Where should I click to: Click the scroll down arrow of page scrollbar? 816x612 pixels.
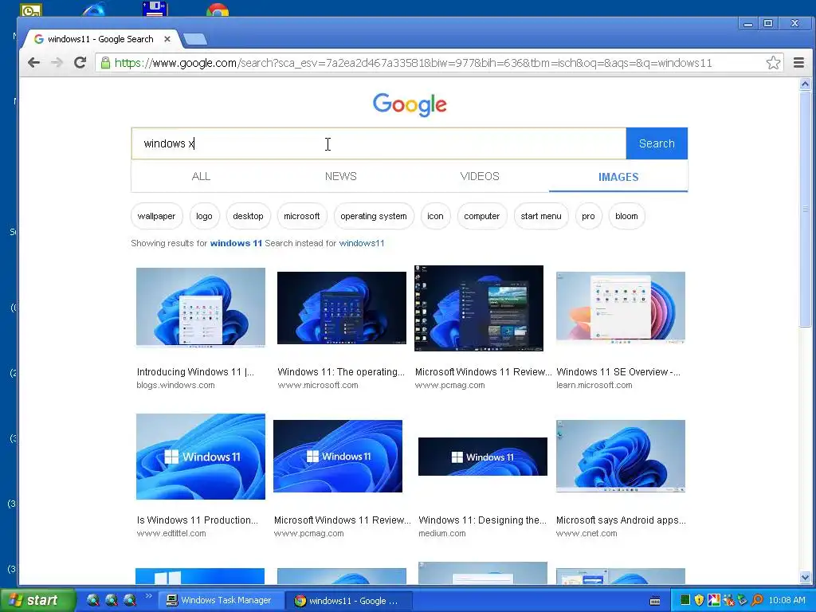click(805, 577)
